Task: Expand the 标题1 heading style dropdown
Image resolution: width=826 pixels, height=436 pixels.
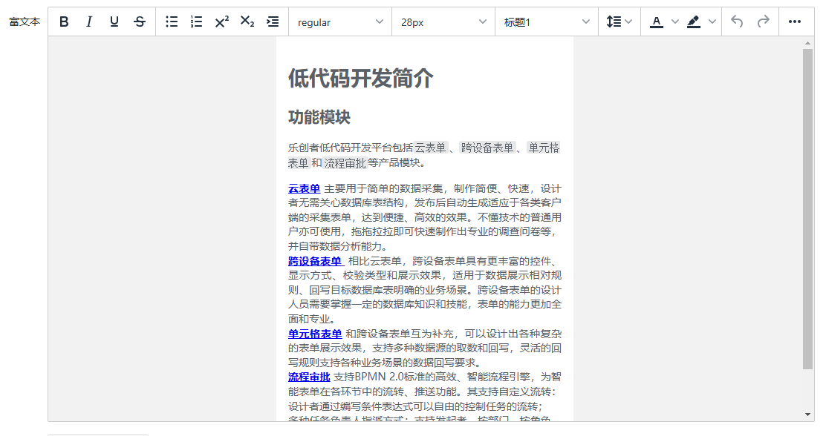Action: click(x=547, y=22)
